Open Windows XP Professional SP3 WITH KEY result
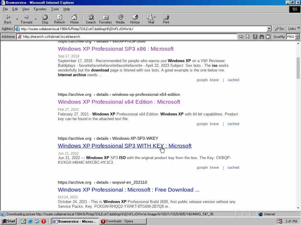The height and width of the screenshot is (225, 301). (x=125, y=146)
